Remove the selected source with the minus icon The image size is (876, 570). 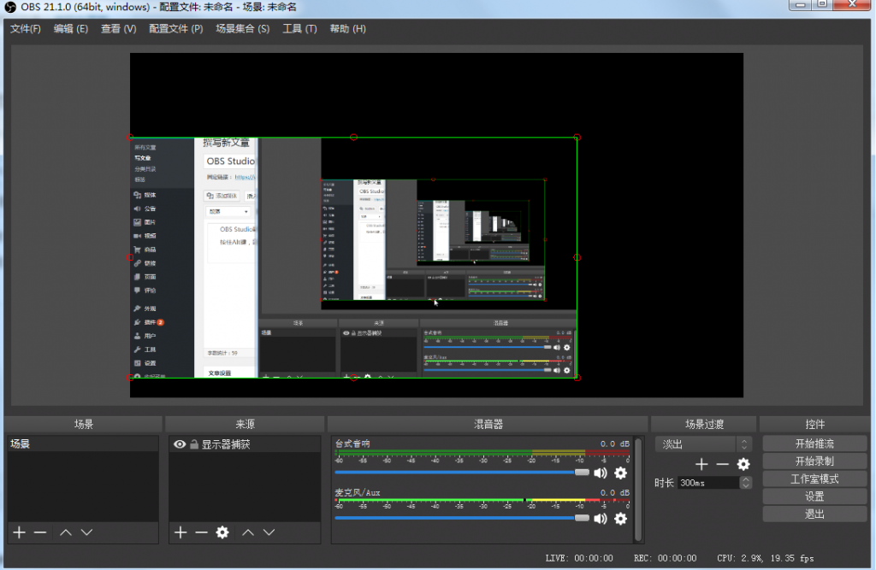point(201,532)
